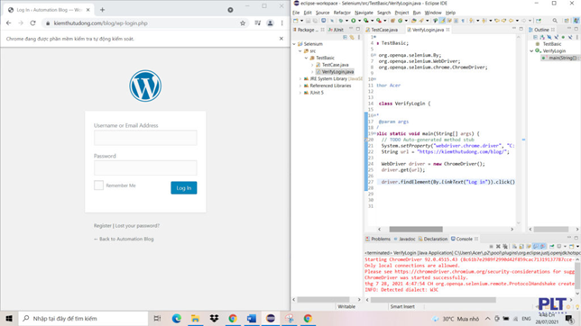Click Remove All Terminated Launches in Console
Image resolution: width=581 pixels, height=326 pixels.
click(504, 246)
